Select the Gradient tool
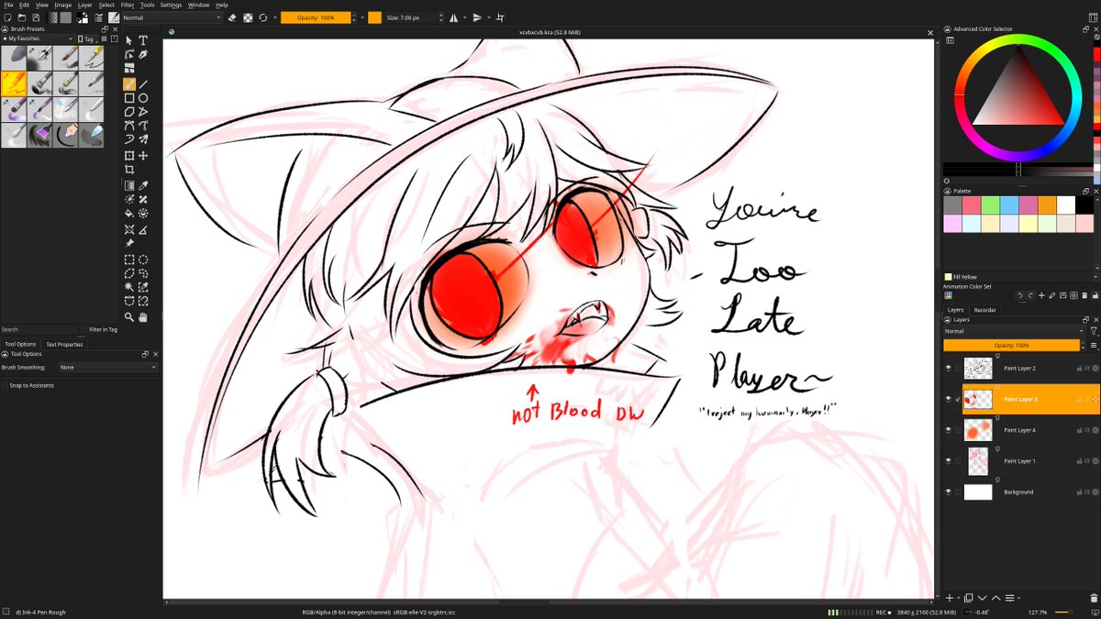Viewport: 1101px width, 619px height. coord(129,185)
